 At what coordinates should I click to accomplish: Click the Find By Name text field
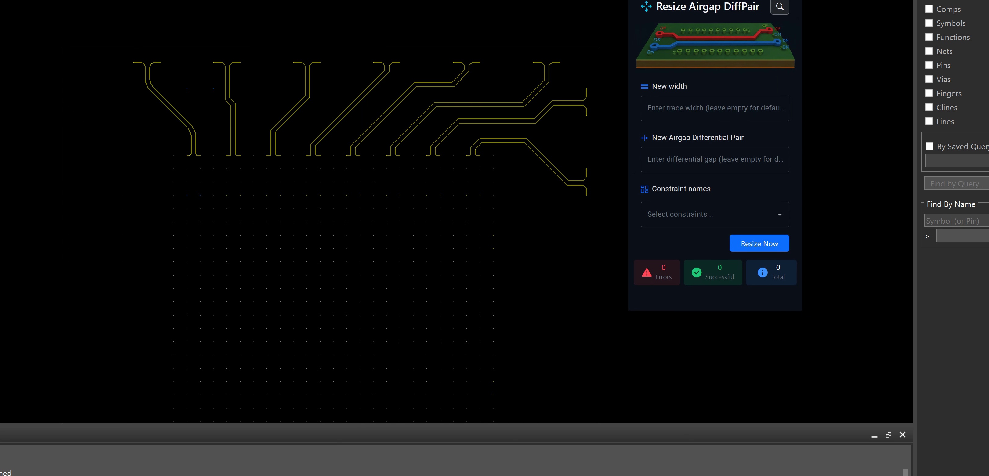[962, 235]
